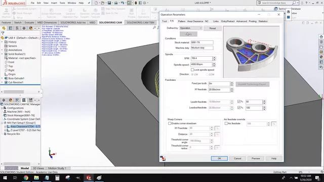Viewport: 324px width, 182px height.
Task: Expand the Cut-Revolve1 tree node
Action: (2, 82)
